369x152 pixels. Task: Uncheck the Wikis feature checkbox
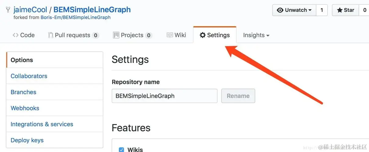(122, 150)
